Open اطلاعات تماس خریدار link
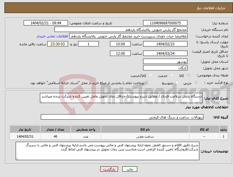 click(52, 36)
